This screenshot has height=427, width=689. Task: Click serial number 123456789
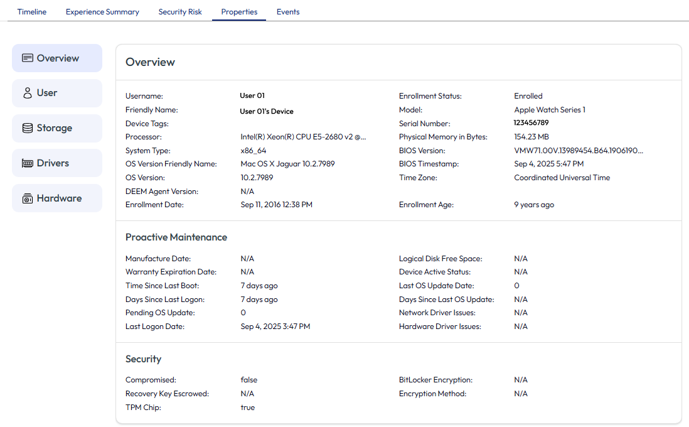531,122
